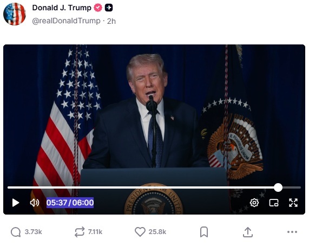Like the post with heart
Image resolution: width=309 pixels, height=246 pixels.
(150, 232)
